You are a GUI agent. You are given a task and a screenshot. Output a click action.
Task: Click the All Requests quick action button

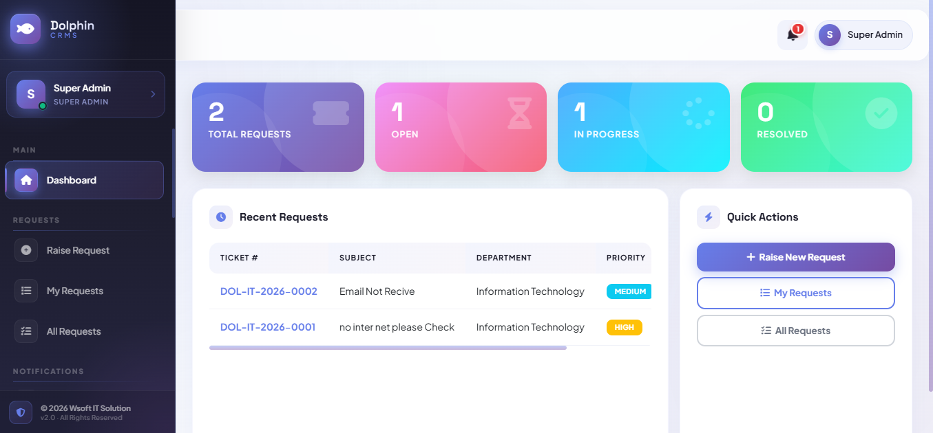point(796,331)
